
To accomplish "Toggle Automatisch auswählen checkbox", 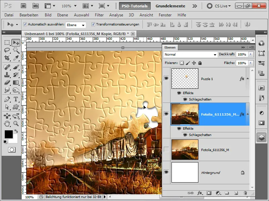I will 25,24.
